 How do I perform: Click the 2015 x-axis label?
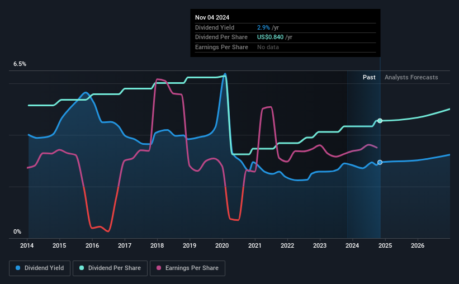[x=59, y=245]
